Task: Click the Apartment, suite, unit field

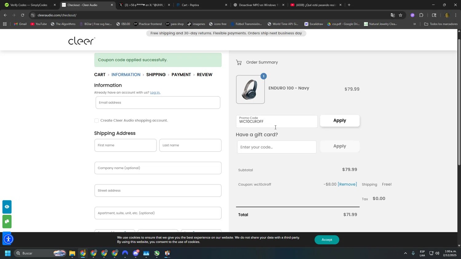Action: [x=158, y=213]
